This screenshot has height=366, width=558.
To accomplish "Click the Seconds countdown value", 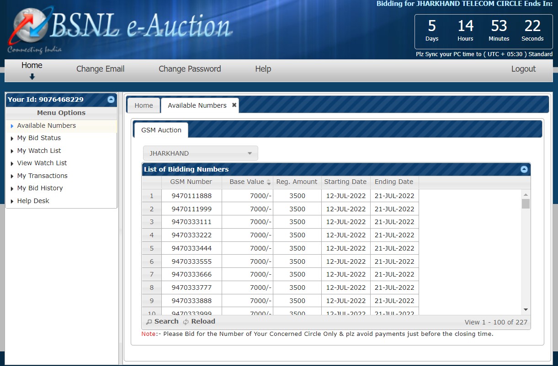I will click(532, 26).
